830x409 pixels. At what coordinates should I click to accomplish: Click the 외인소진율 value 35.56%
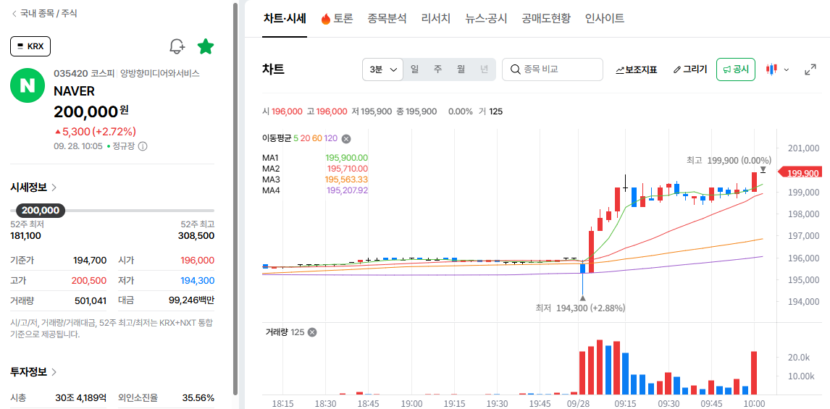(199, 397)
